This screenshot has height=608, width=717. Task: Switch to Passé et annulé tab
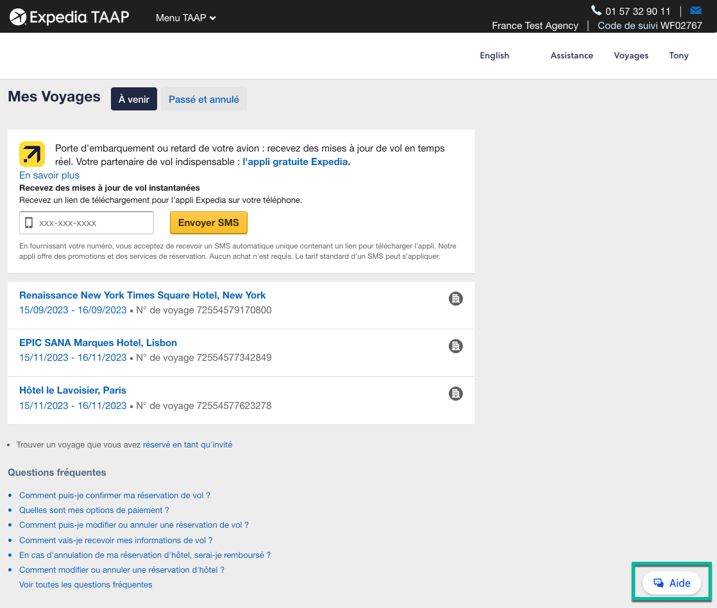(204, 99)
